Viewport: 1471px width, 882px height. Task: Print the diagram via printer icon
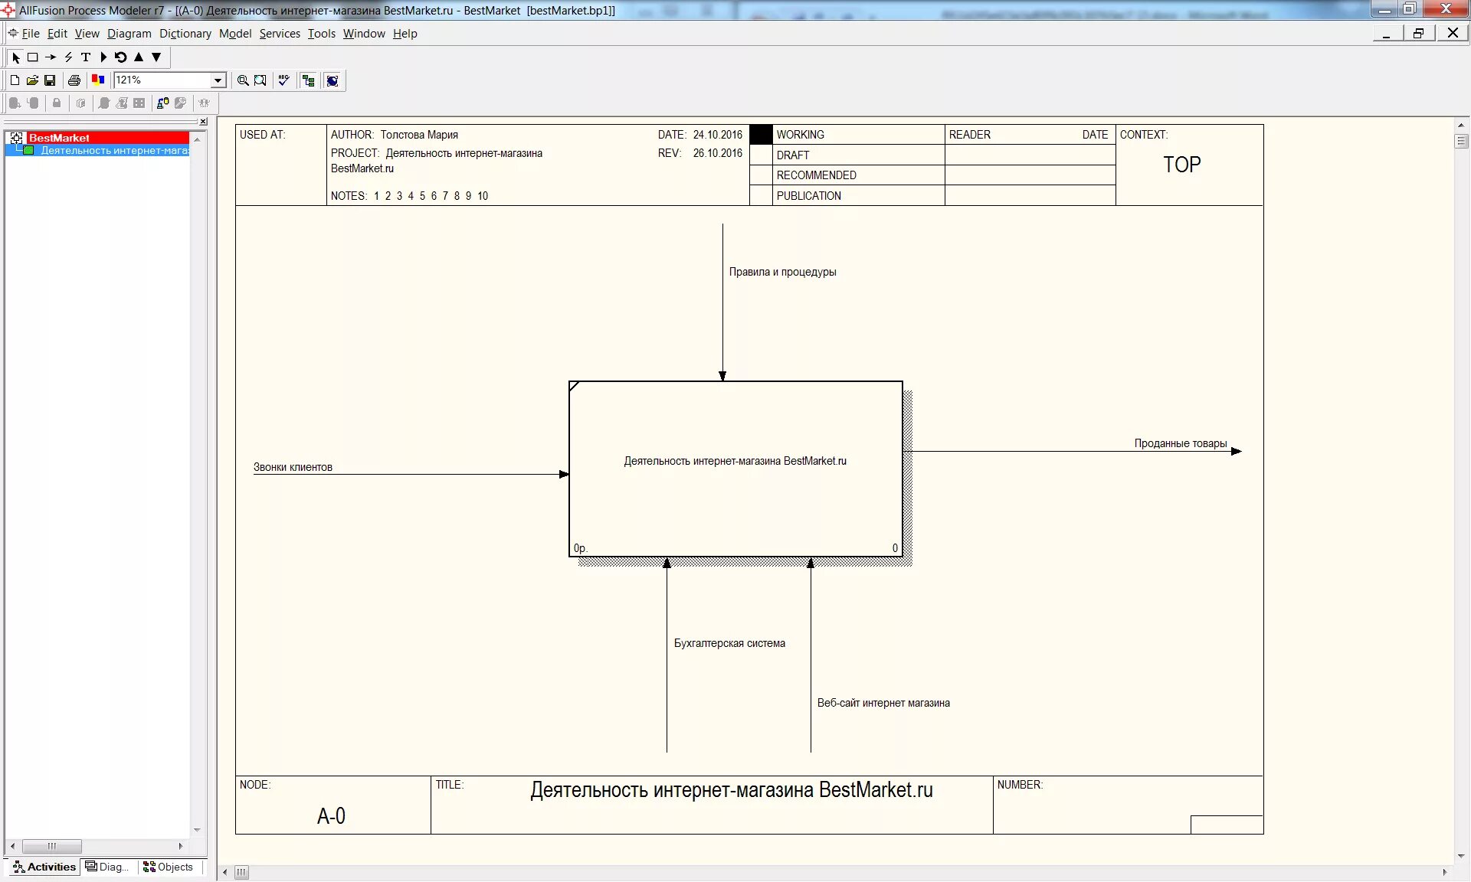[x=74, y=80]
